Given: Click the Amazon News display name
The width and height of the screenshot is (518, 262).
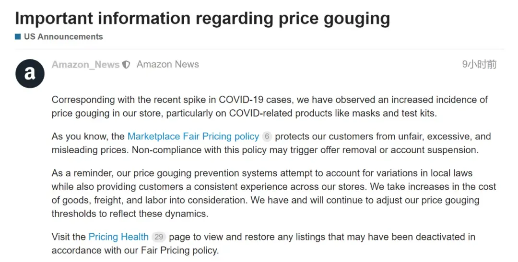Looking at the screenshot, I should point(168,64).
